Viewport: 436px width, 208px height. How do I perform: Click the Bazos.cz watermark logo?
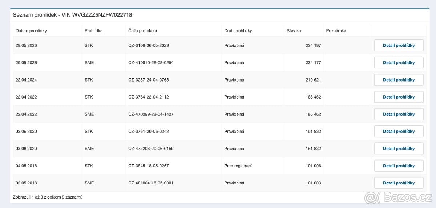tap(398, 197)
